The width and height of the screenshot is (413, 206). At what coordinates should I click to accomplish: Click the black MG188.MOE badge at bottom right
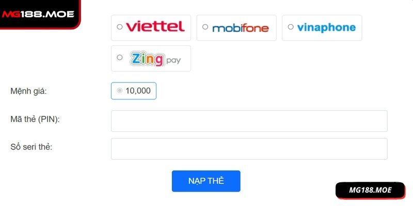pyautogui.click(x=370, y=191)
